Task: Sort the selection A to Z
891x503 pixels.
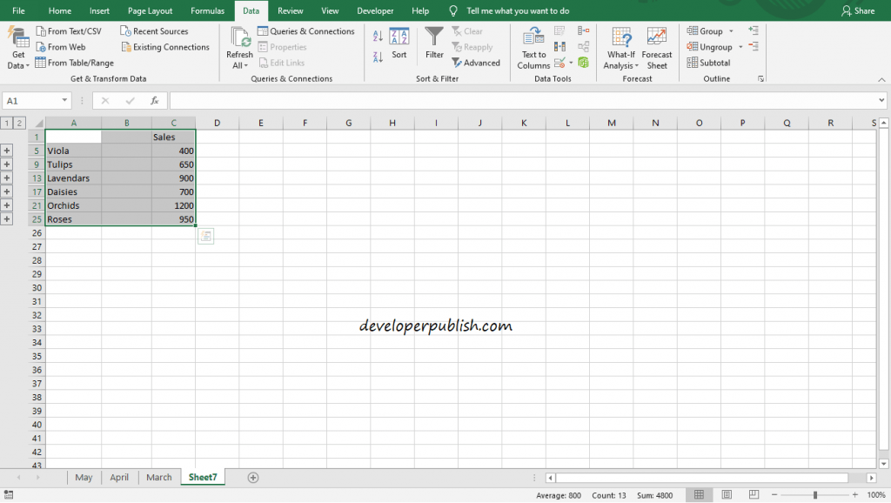Action: pos(377,37)
